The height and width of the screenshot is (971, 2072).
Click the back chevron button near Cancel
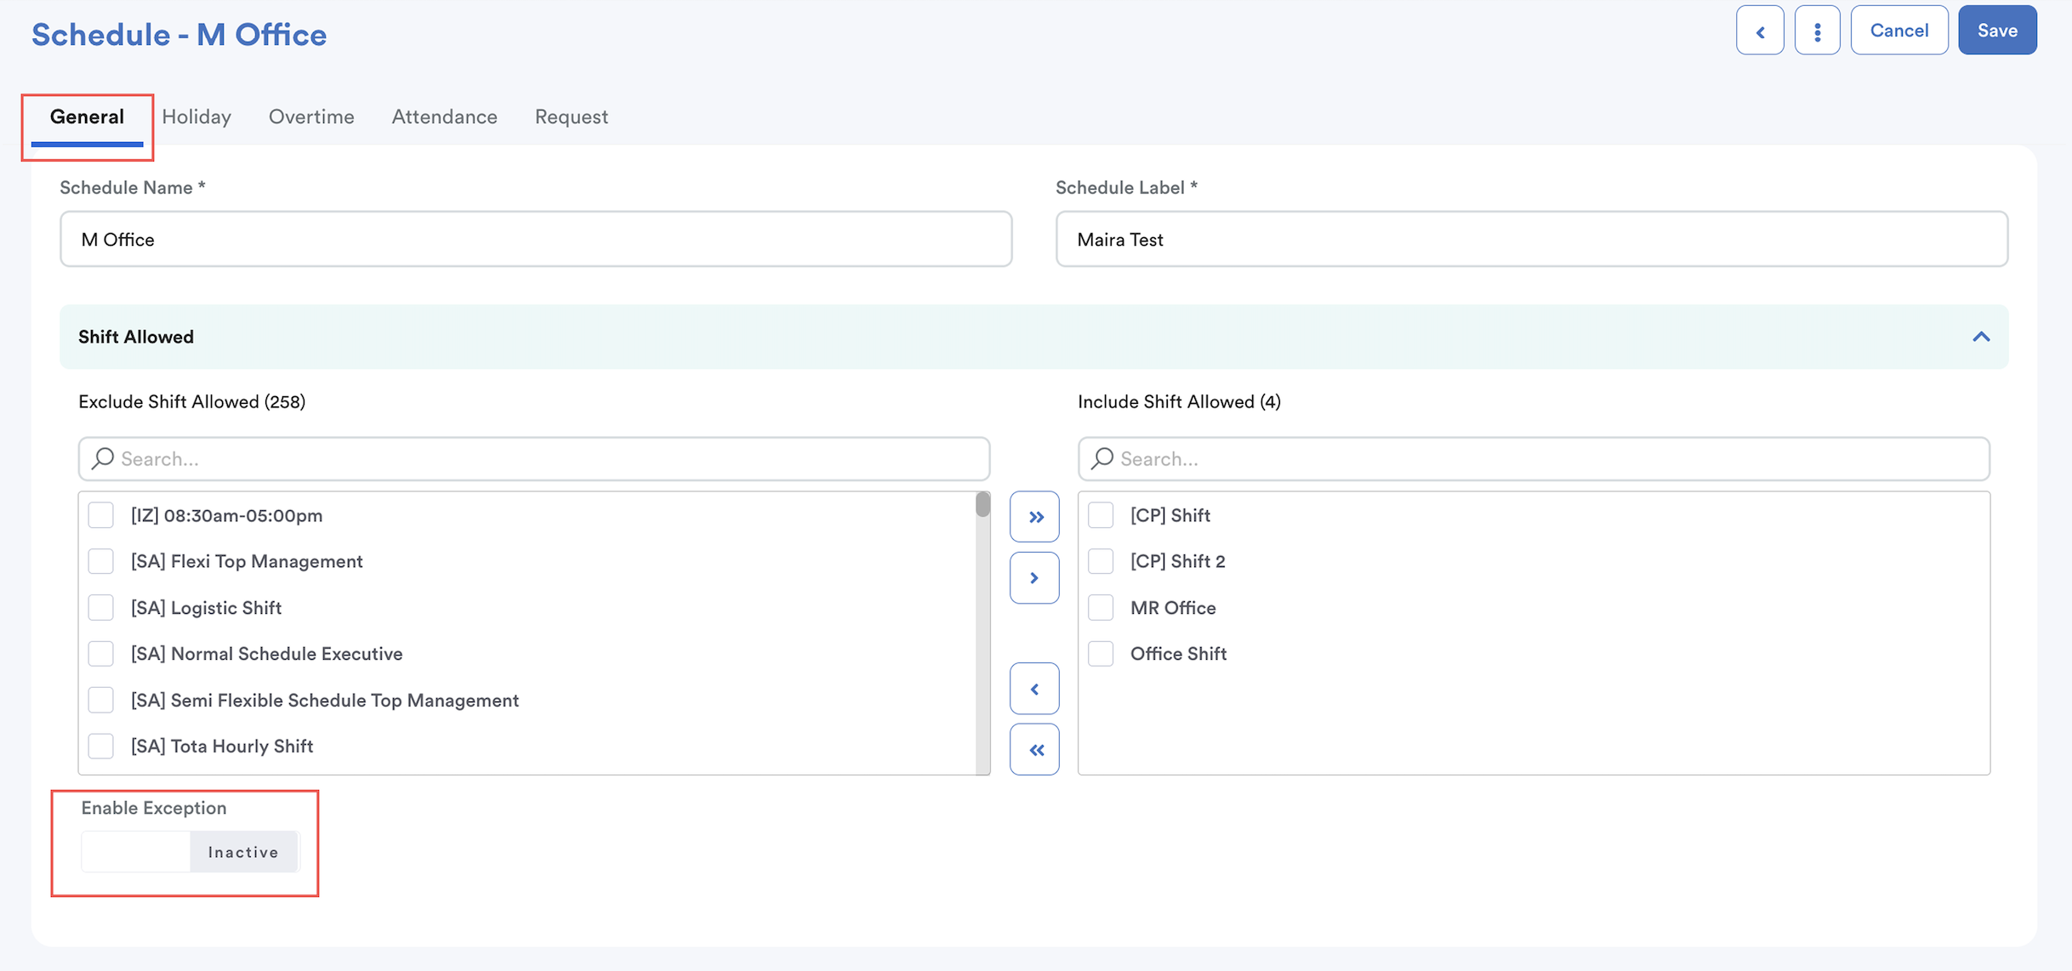pos(1759,31)
